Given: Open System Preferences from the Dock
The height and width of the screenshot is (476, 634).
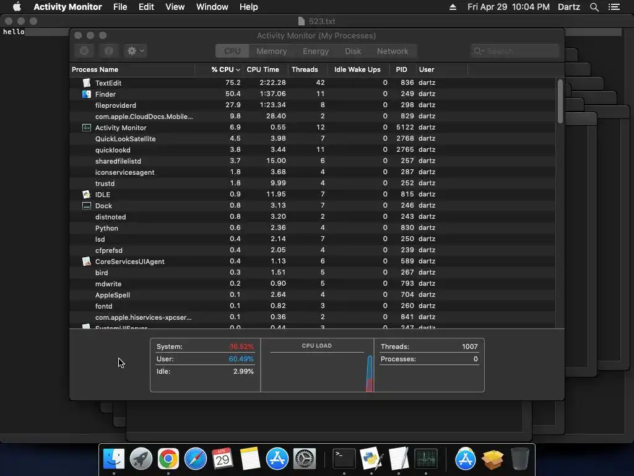Looking at the screenshot, I should coord(304,459).
